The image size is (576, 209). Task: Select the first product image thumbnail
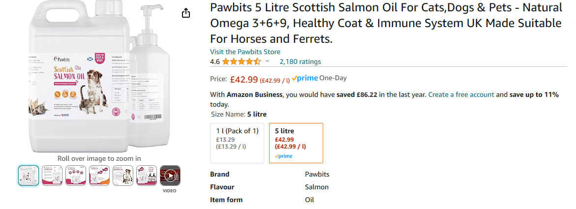coord(29,176)
